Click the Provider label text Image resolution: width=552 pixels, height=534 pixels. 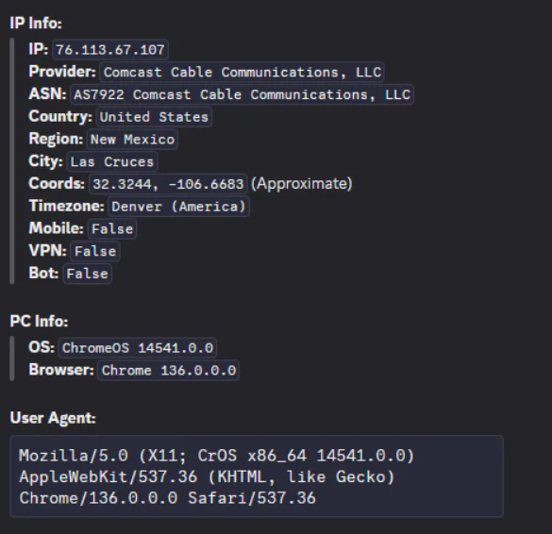pyautogui.click(x=62, y=72)
